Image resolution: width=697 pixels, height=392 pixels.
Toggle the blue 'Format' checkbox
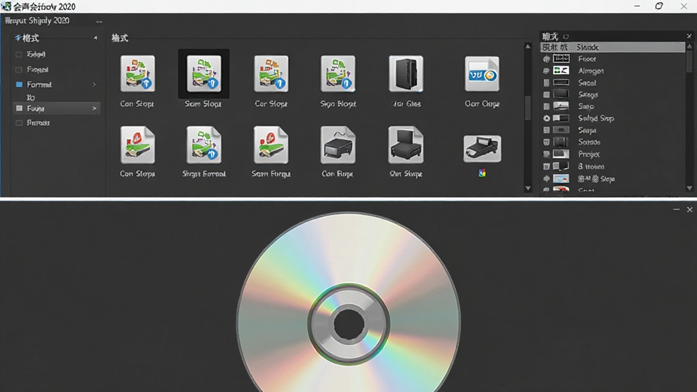[19, 84]
